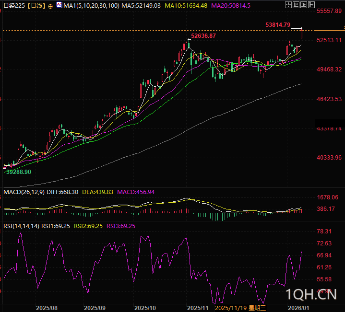345x312 pixels.
Task: Click the 2026/01 date on the time axis
Action: click(298, 307)
